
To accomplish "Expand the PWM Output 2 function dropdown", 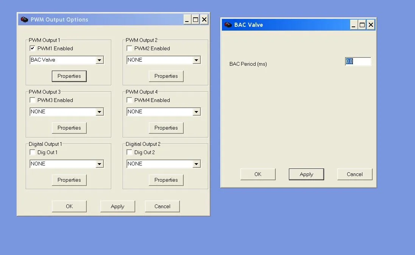I will click(x=196, y=60).
